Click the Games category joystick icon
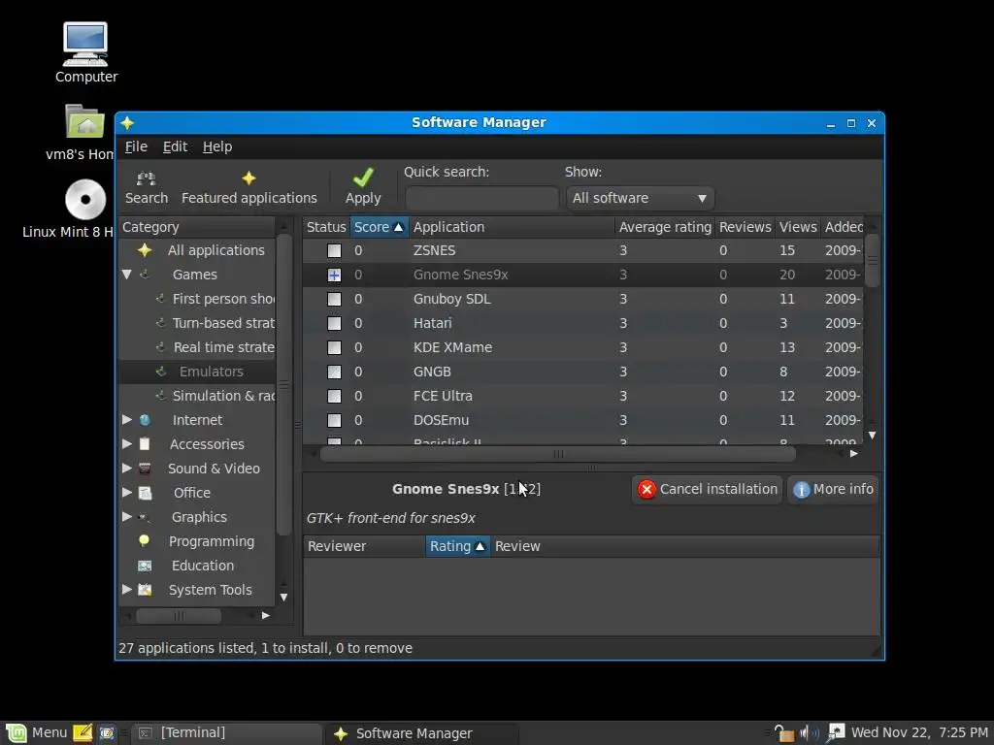Screen dimensions: 994x745 (x=146, y=275)
